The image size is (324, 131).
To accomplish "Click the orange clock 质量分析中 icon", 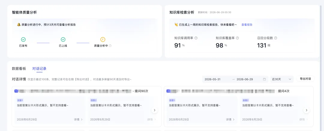I will pos(103,39).
